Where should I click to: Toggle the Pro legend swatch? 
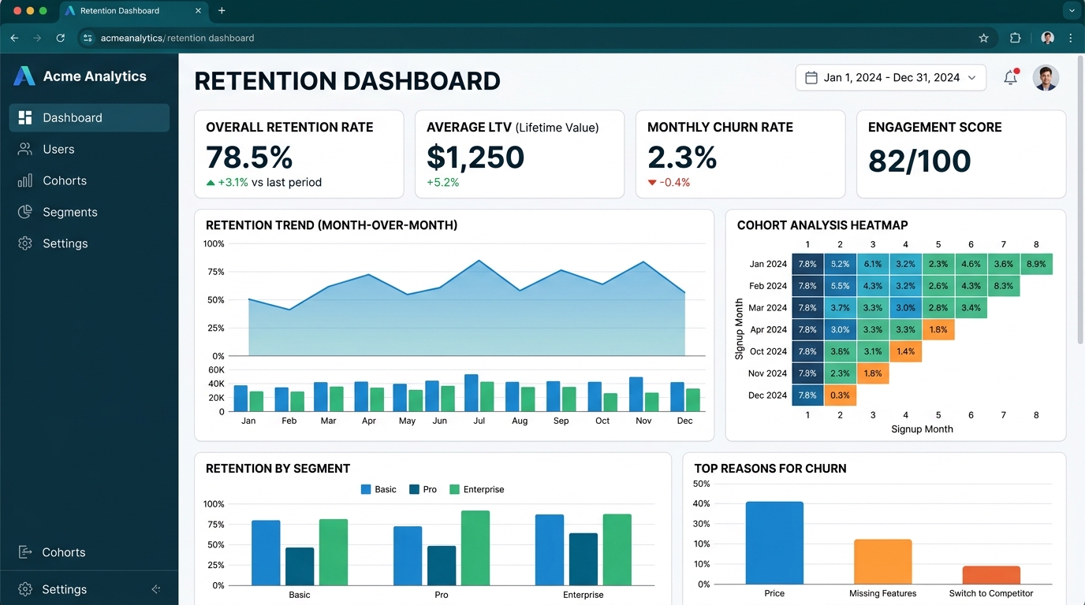point(415,489)
